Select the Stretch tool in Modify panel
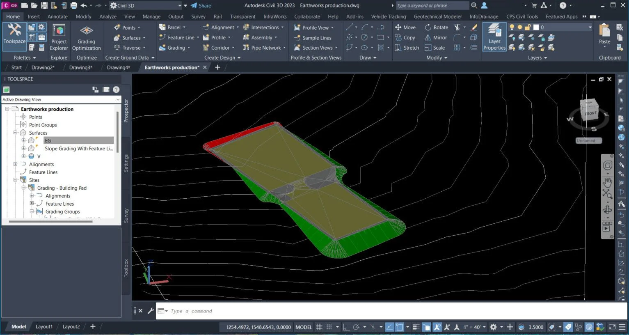Image resolution: width=629 pixels, height=335 pixels. (x=406, y=47)
